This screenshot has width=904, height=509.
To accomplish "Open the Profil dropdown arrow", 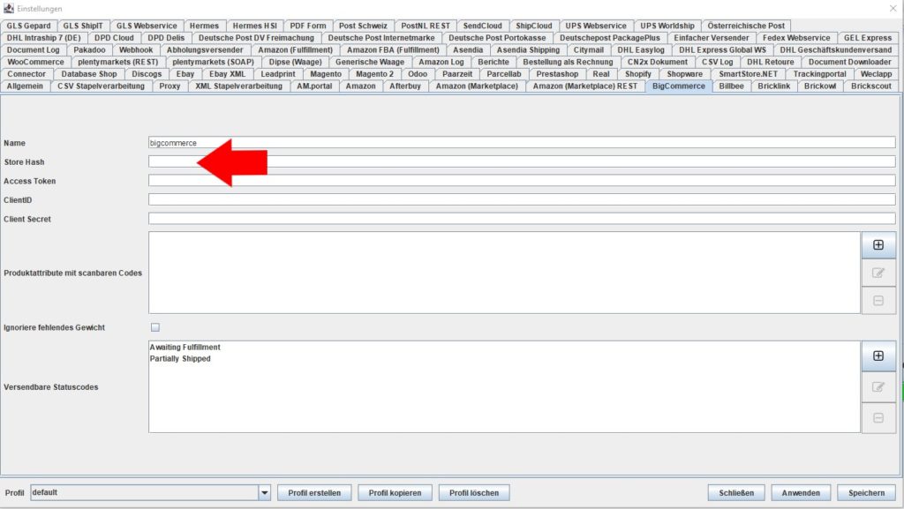I will pyautogui.click(x=265, y=493).
